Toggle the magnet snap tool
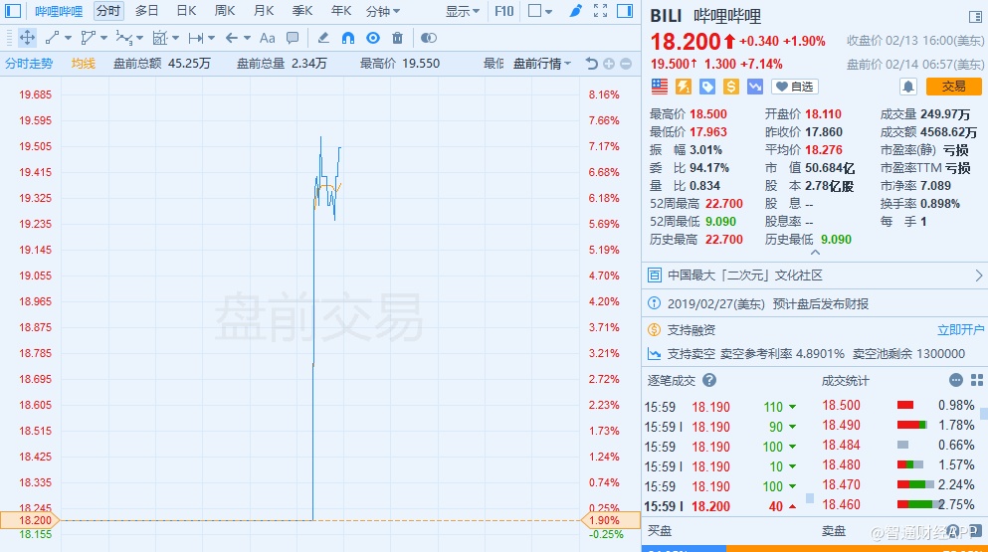 (348, 38)
